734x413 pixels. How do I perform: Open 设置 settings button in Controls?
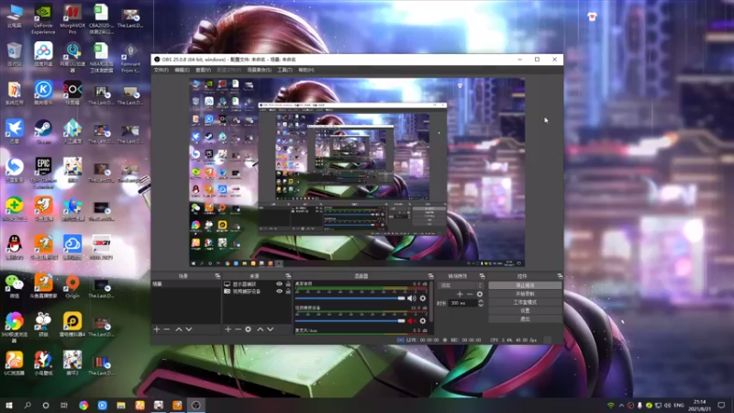point(525,310)
